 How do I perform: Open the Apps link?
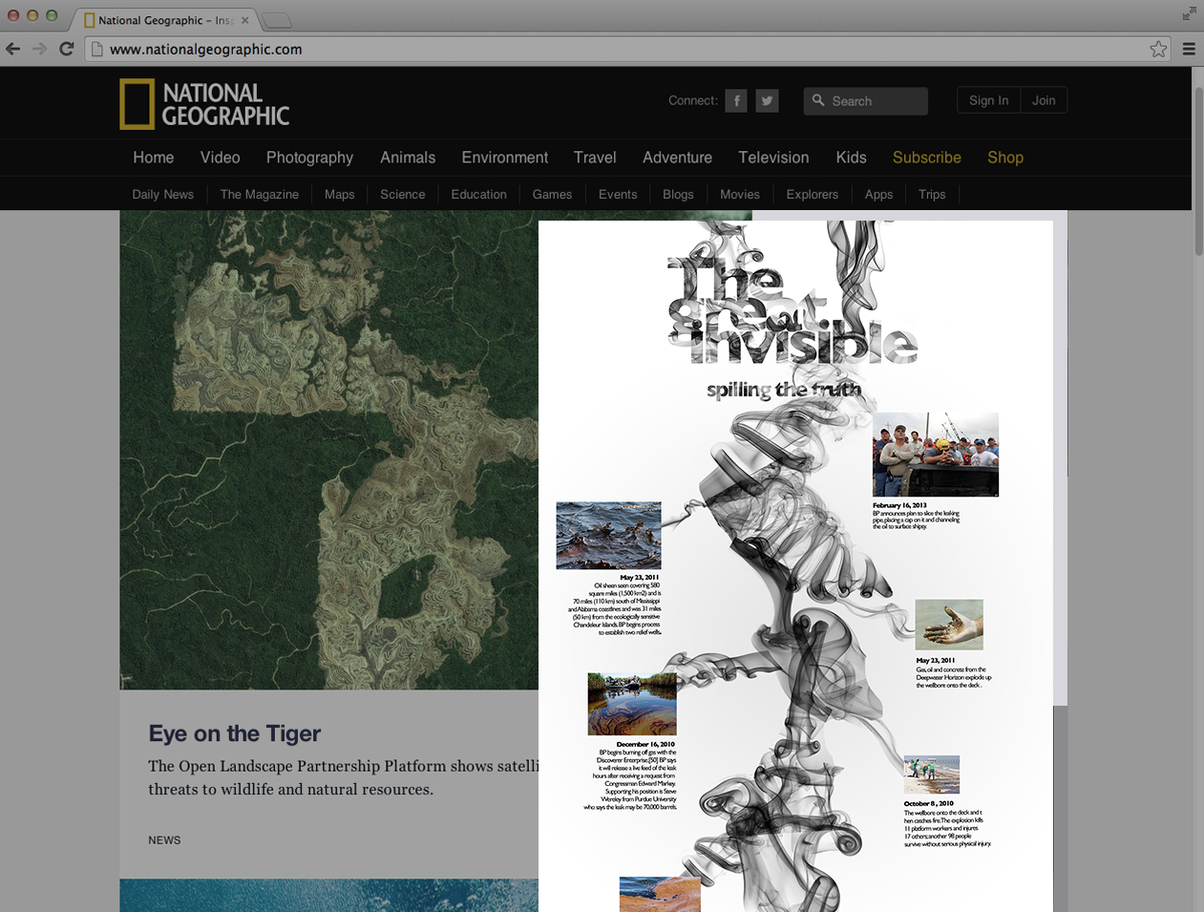[x=878, y=194]
